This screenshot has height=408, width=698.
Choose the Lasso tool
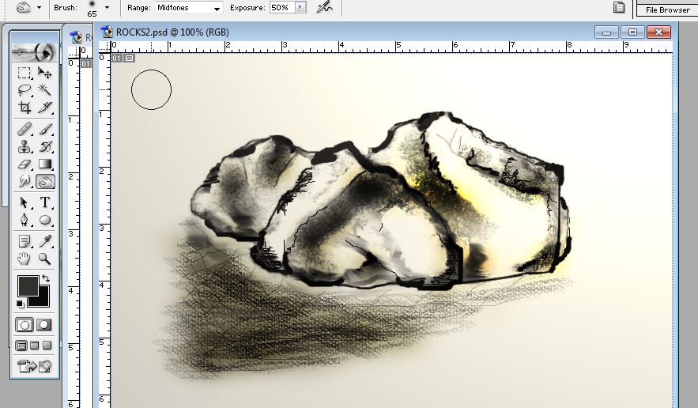click(x=25, y=90)
